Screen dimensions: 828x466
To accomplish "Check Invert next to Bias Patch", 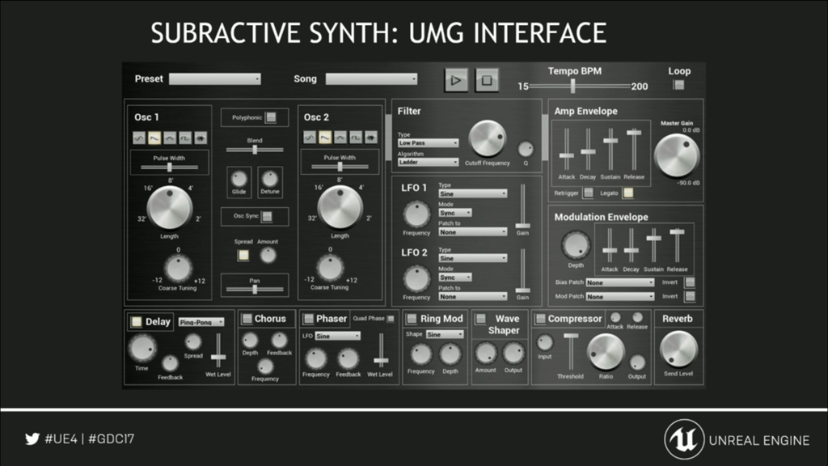I will tap(691, 282).
